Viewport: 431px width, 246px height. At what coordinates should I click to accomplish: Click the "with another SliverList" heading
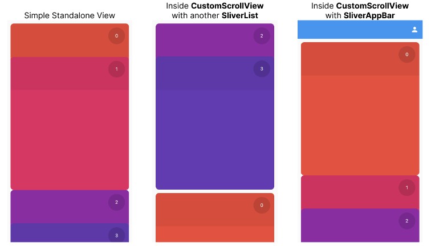click(x=215, y=15)
